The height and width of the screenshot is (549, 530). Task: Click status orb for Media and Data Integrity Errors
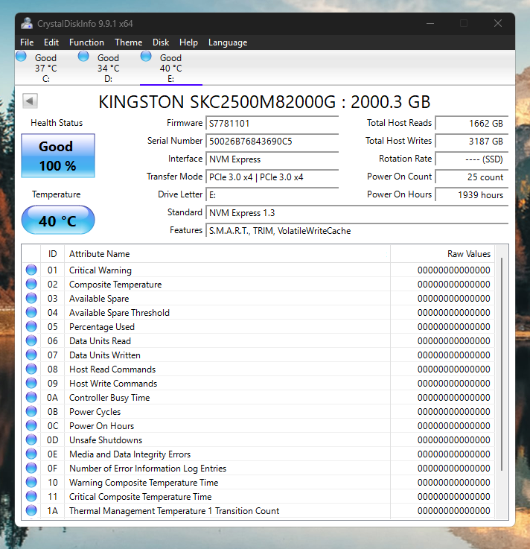click(x=31, y=454)
